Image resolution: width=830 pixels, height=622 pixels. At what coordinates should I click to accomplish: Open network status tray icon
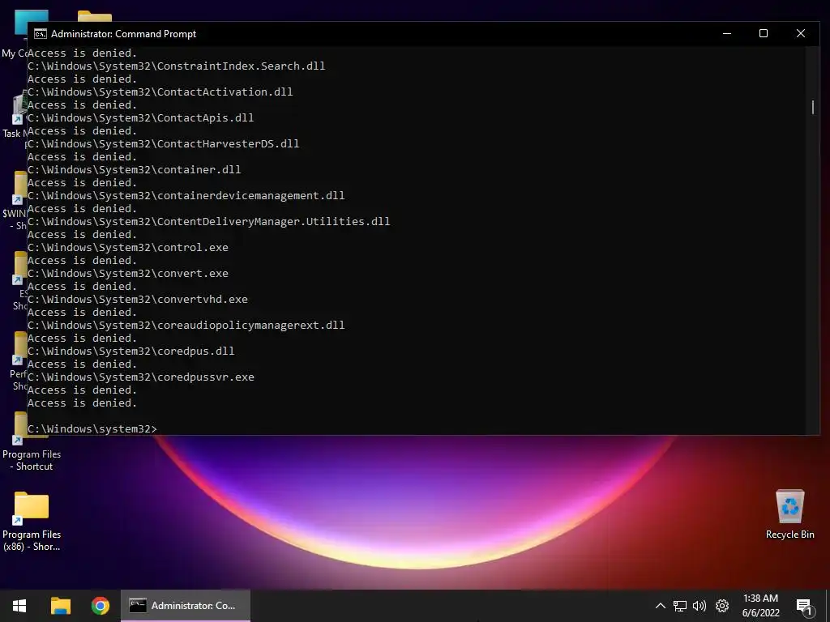[x=680, y=606]
